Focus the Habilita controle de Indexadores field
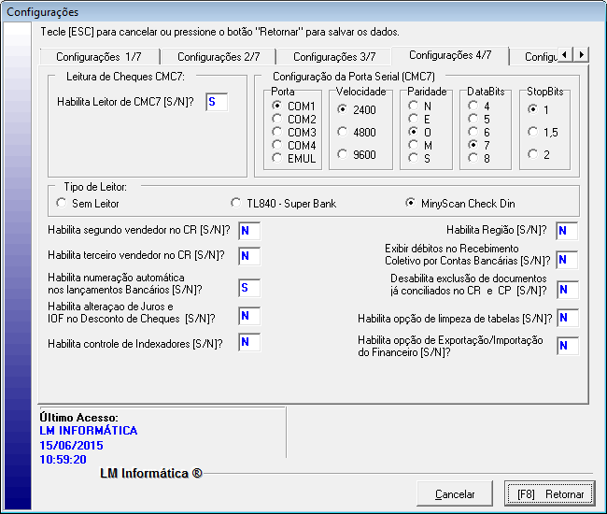 pos(249,343)
